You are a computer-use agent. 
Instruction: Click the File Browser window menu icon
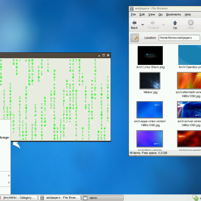point(132,9)
